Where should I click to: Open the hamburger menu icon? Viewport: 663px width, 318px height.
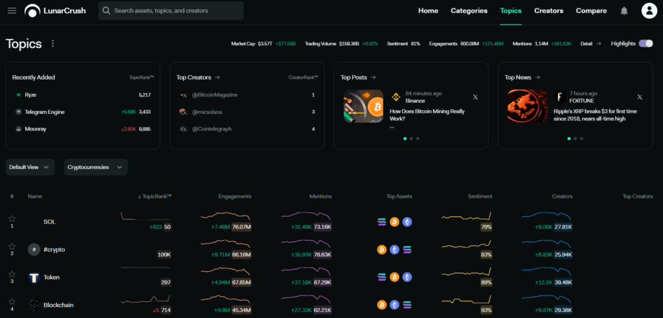click(12, 10)
